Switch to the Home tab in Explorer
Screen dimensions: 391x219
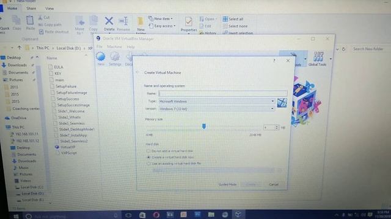tap(12, 8)
